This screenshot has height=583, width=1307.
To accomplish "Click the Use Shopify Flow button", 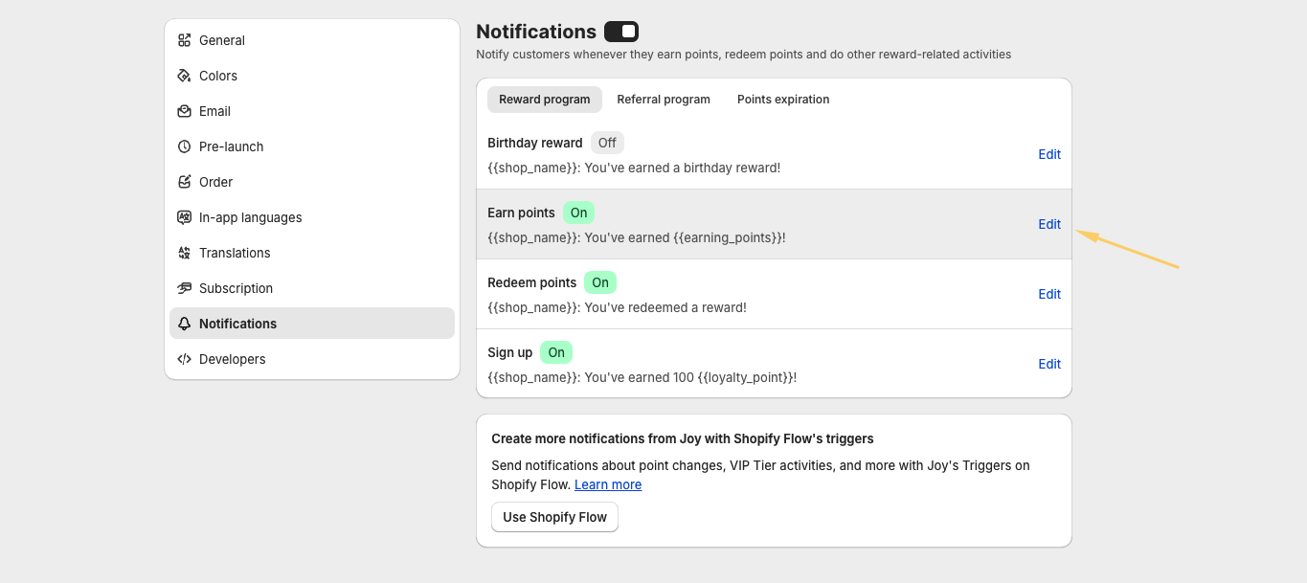I will (554, 517).
